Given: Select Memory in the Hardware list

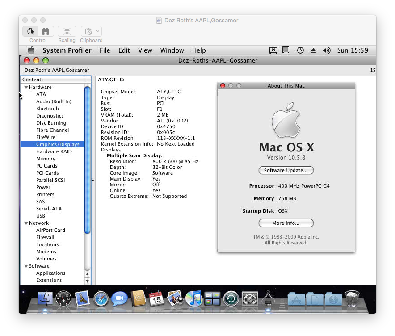Looking at the screenshot, I should coord(46,159).
